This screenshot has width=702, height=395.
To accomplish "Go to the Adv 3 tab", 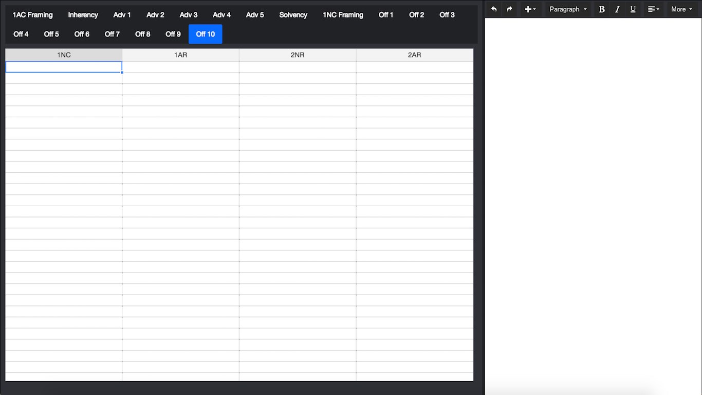I will (x=189, y=15).
